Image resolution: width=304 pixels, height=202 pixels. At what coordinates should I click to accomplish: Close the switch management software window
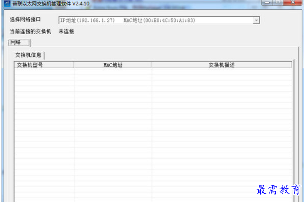click(293, 2)
